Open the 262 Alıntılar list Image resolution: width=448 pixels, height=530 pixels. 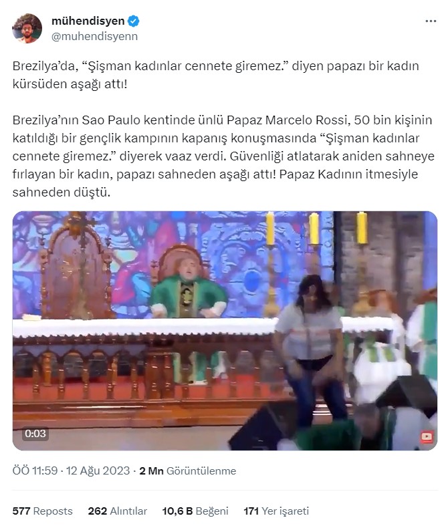point(118,511)
